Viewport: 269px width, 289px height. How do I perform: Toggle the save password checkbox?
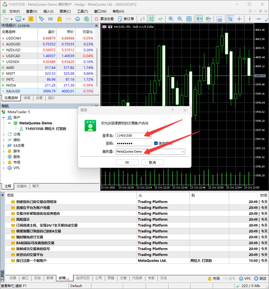pos(156,143)
